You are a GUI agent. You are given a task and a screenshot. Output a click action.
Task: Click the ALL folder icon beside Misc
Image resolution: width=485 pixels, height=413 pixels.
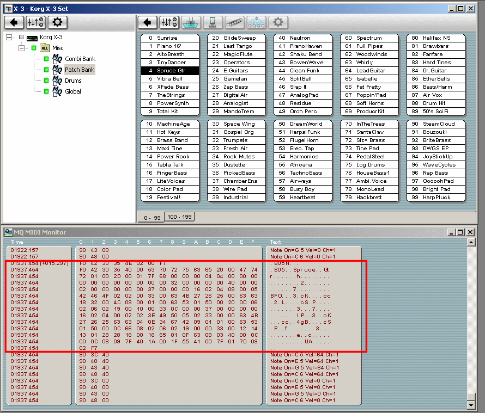[45, 48]
